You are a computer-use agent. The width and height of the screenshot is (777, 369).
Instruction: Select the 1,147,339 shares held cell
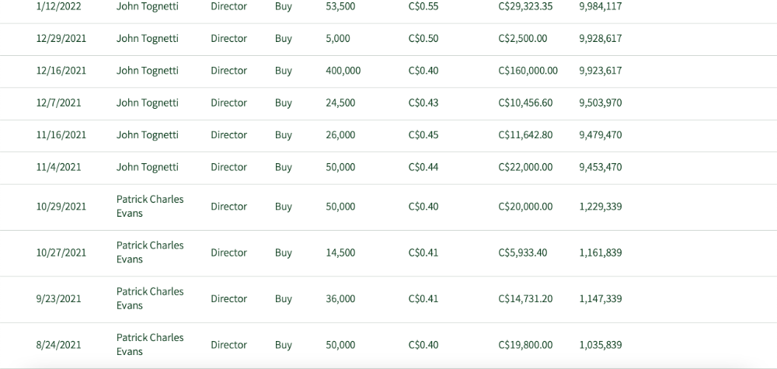point(600,298)
